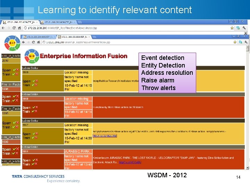
Task: Click the extension icon beside outer browser star
Action: (x=238, y=28)
